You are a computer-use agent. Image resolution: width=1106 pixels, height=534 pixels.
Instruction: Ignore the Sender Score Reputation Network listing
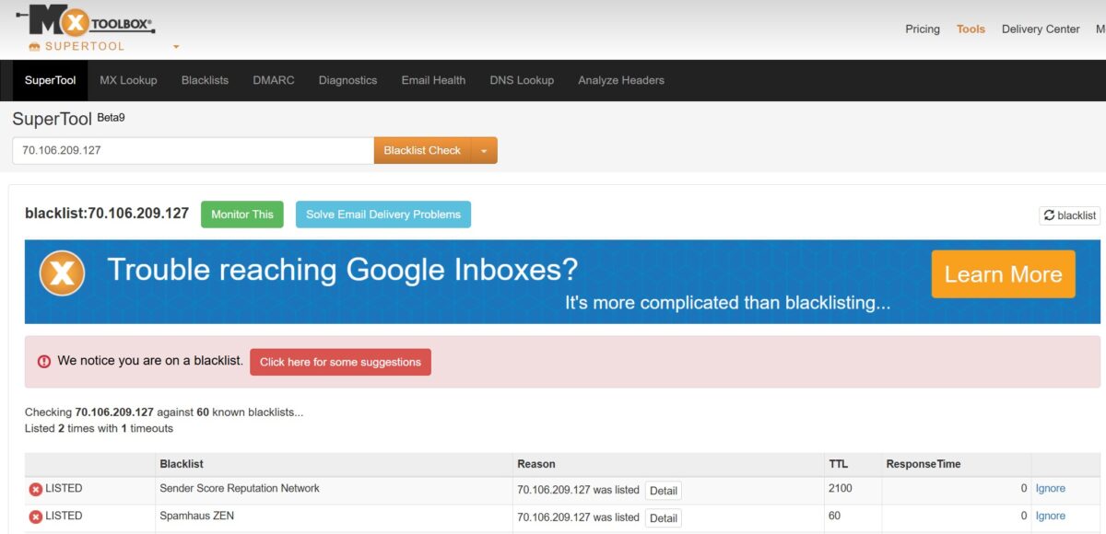[x=1050, y=489]
